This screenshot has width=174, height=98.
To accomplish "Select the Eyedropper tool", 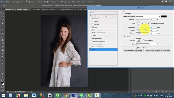I will pos(2,30).
